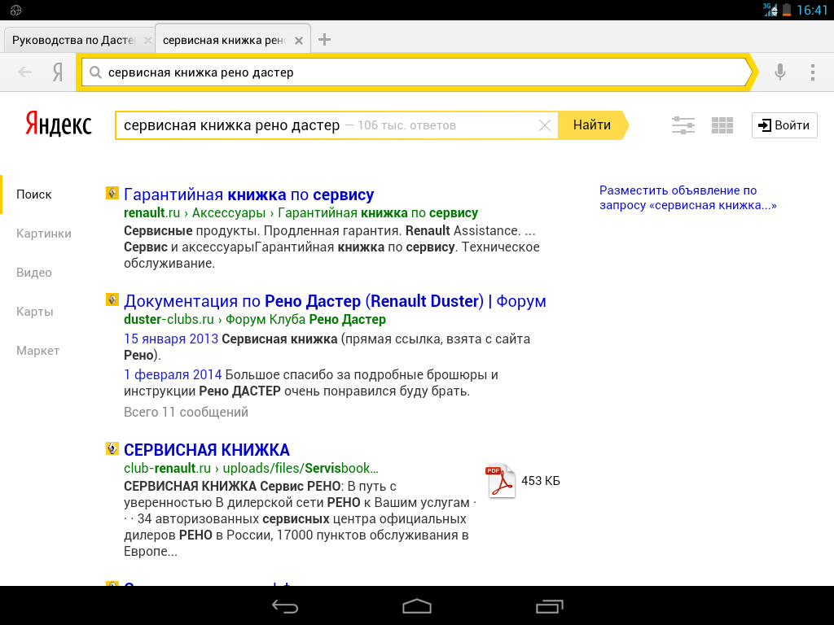Image resolution: width=834 pixels, height=625 pixels.
Task: Click the Найти search button
Action: [593, 125]
